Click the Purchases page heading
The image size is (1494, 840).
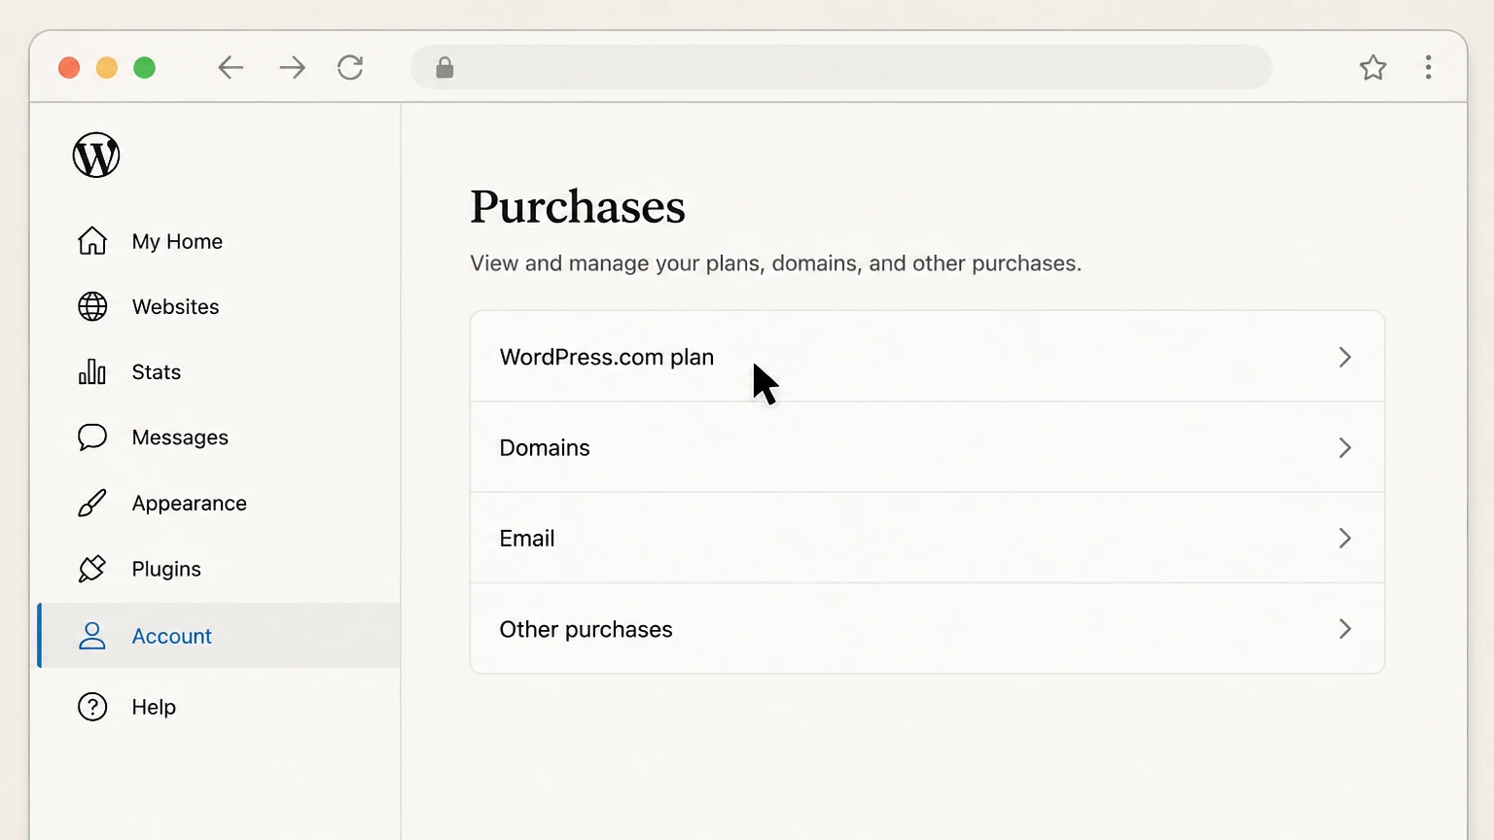pyautogui.click(x=578, y=207)
